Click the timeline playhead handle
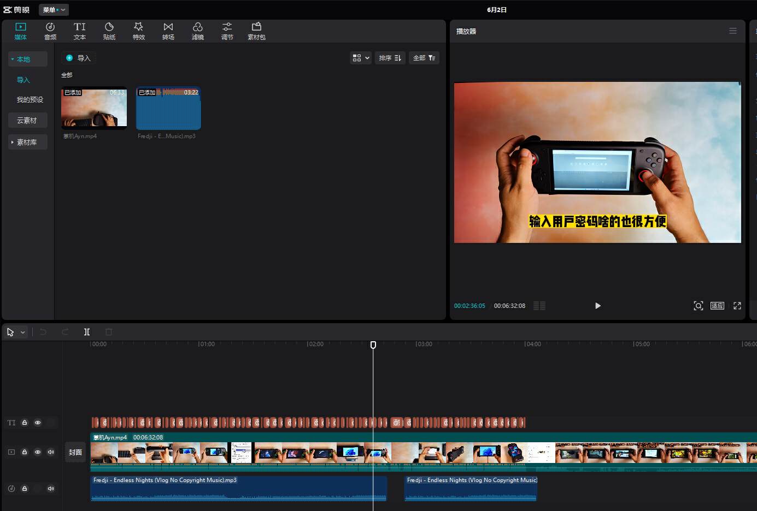Screen dimensions: 757x511 tap(373, 345)
